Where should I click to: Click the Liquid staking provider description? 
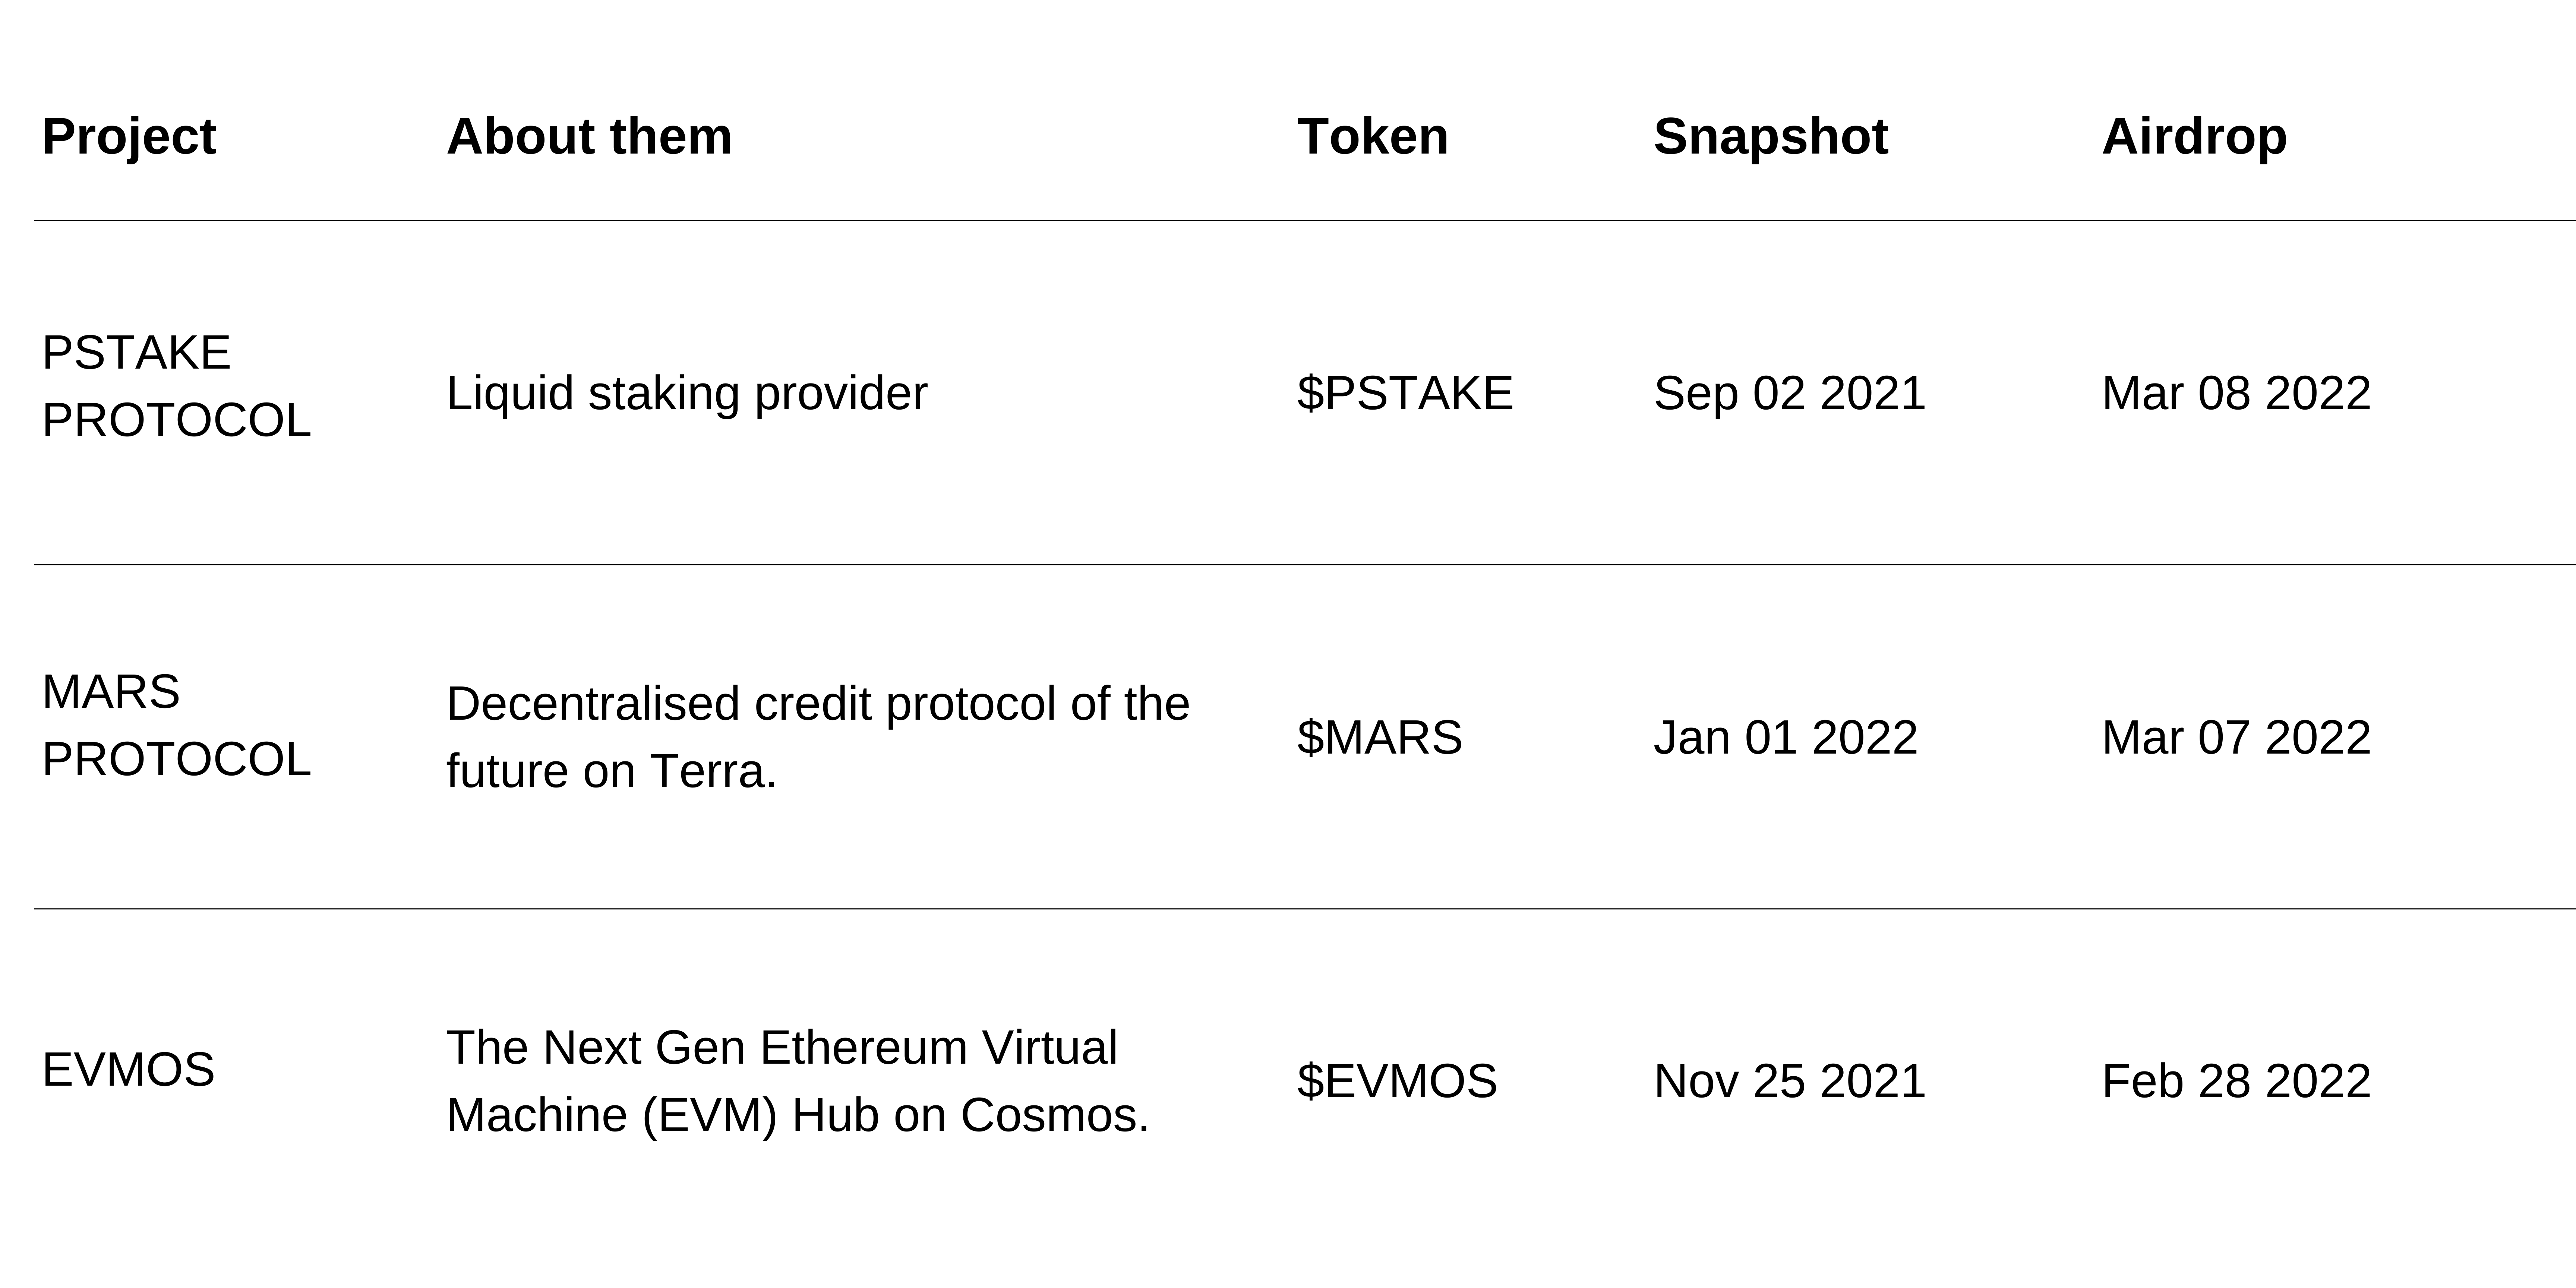[687, 394]
